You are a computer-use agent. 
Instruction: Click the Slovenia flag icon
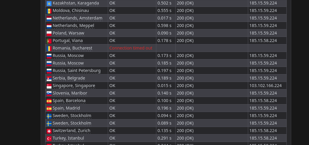tap(49, 93)
